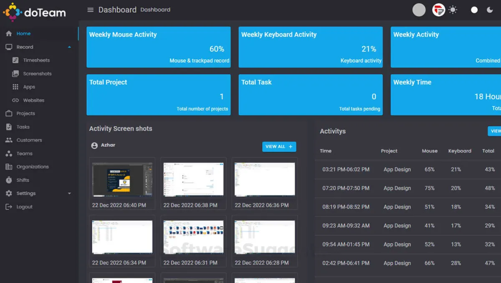This screenshot has width=501, height=283.
Task: Click the Weekly Time card
Action: 446,95
